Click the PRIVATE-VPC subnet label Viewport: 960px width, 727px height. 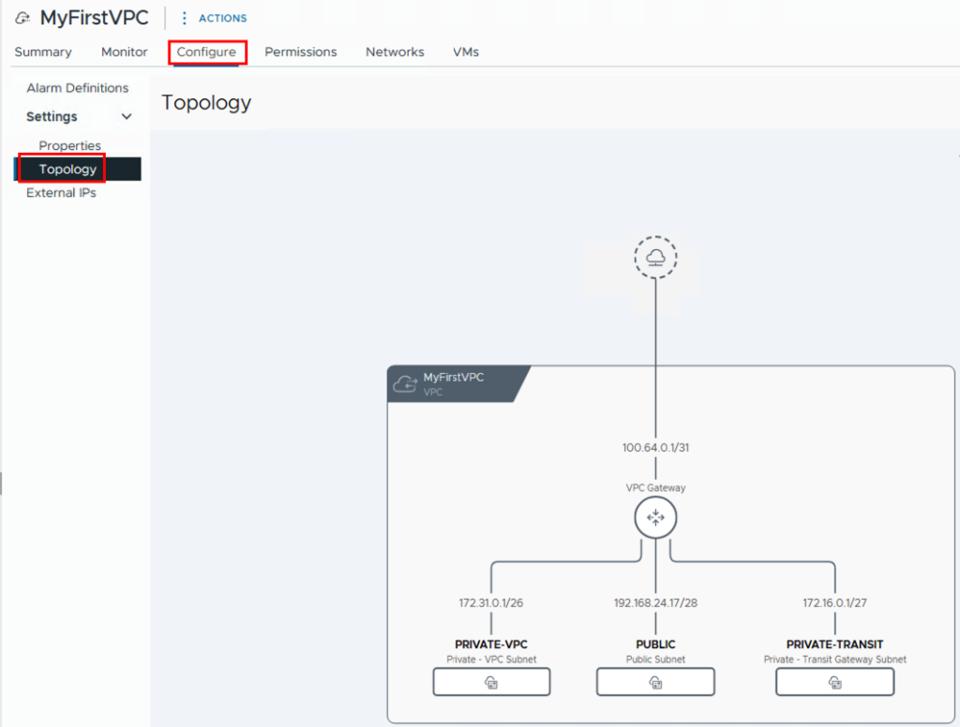(491, 645)
